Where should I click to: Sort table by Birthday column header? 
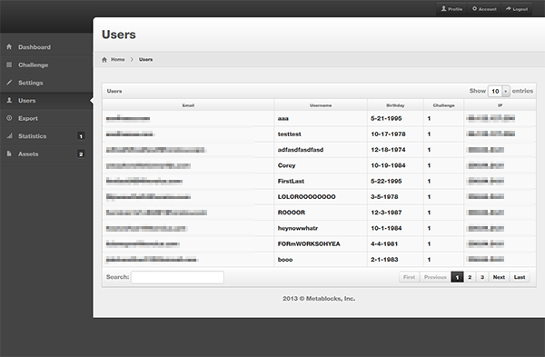click(x=395, y=105)
